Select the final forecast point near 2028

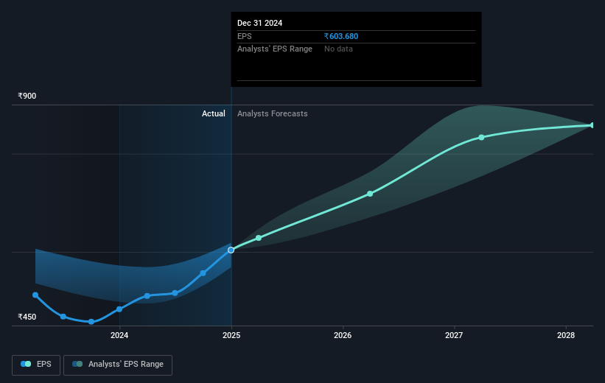(592, 125)
